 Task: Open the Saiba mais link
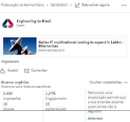point(95,119)
